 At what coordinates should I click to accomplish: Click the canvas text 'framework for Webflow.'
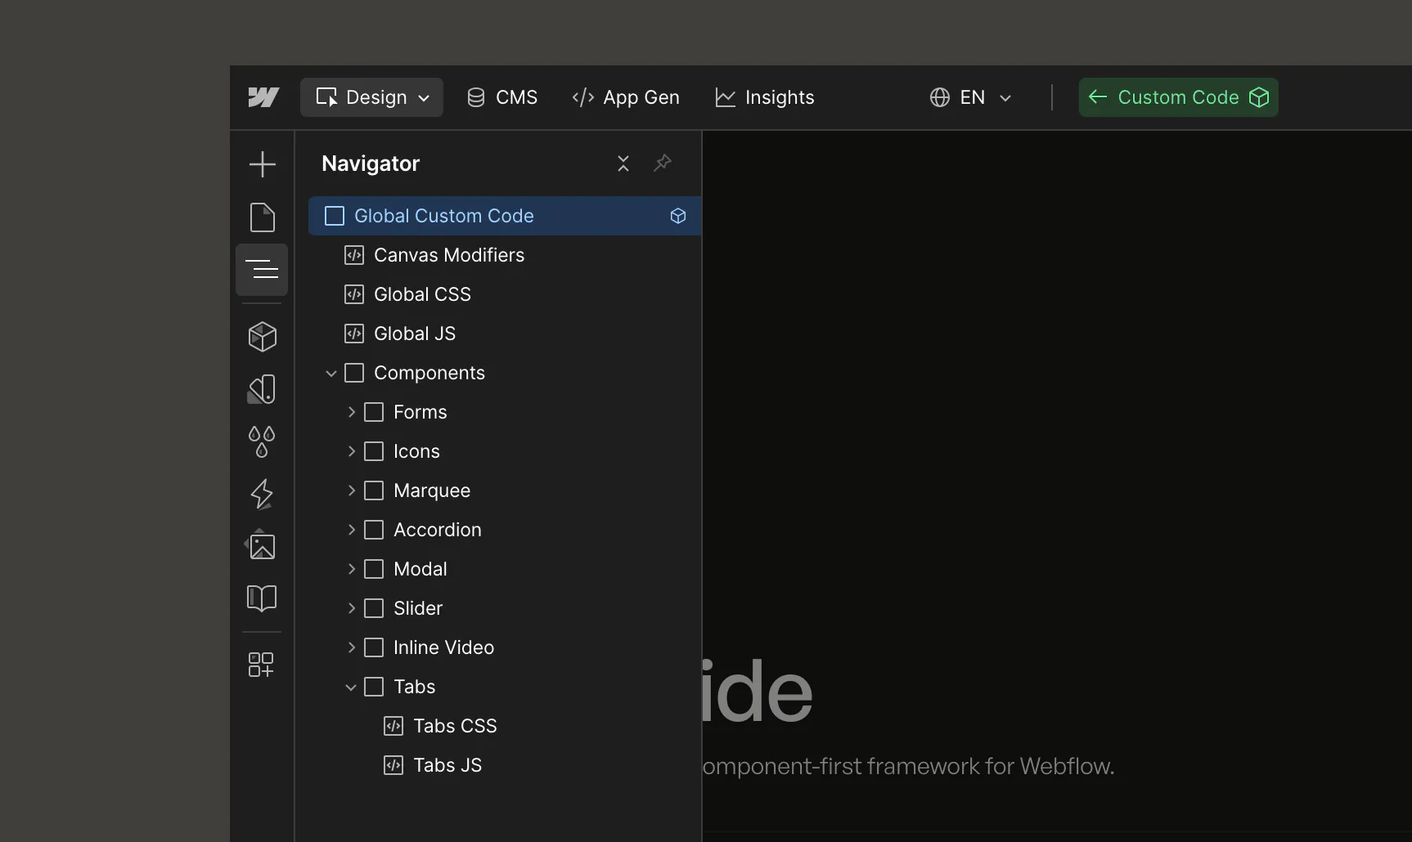pyautogui.click(x=991, y=766)
